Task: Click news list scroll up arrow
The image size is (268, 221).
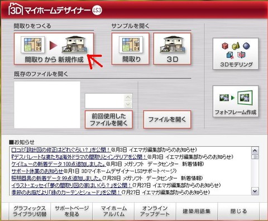Action: click(255, 150)
